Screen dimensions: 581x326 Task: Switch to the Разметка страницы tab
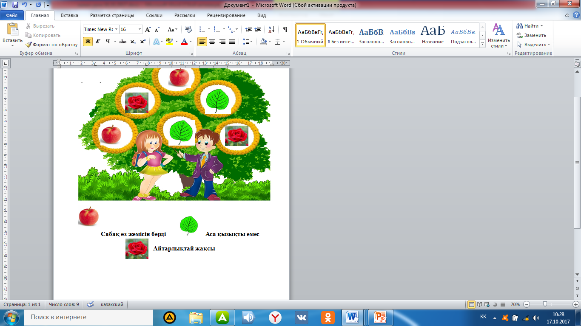(112, 15)
